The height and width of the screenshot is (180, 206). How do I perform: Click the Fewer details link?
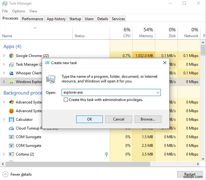pyautogui.click(x=21, y=174)
